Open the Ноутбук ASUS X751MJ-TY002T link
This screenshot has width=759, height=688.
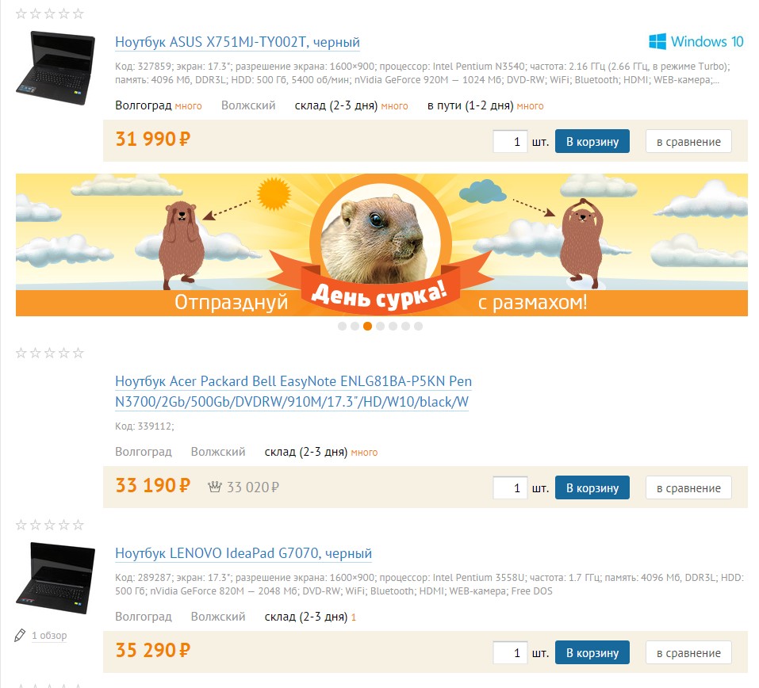pos(237,42)
